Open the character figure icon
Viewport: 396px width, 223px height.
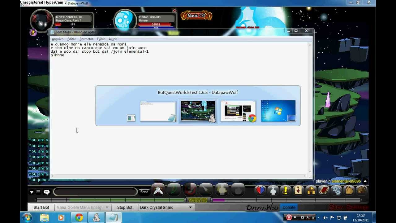(x=273, y=190)
